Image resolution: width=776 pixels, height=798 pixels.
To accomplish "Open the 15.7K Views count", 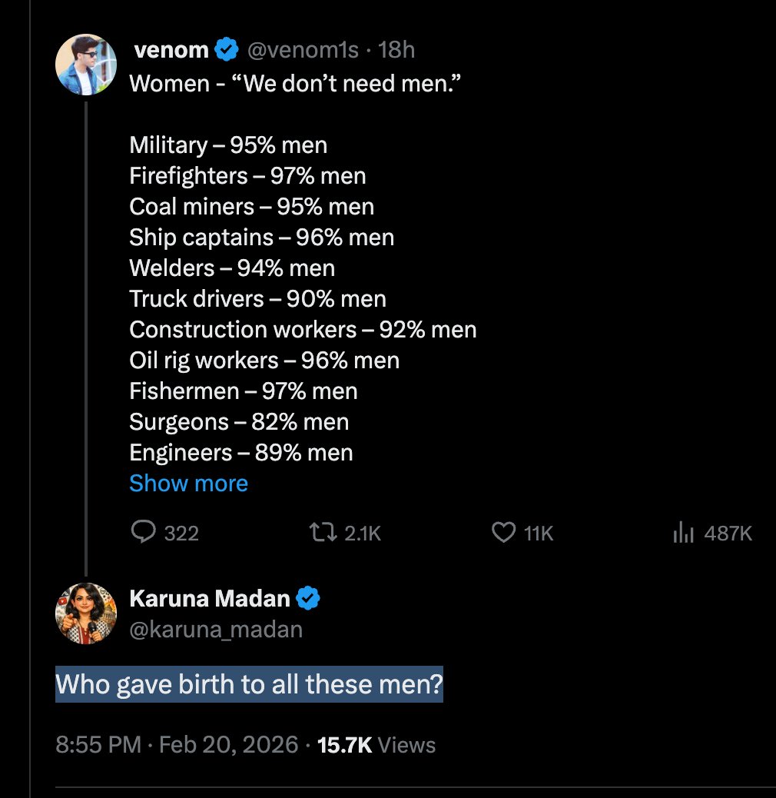I will (x=376, y=744).
